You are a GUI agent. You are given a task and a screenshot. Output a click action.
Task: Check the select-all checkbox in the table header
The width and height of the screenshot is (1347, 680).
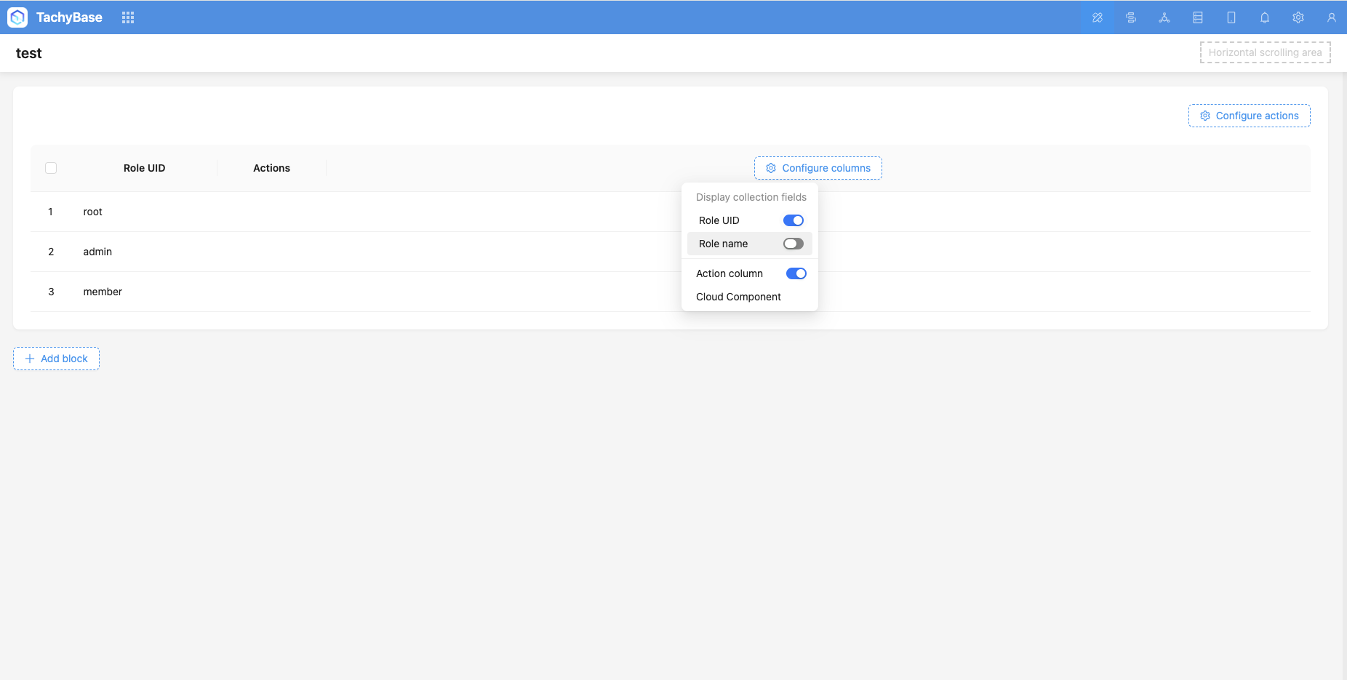(51, 168)
